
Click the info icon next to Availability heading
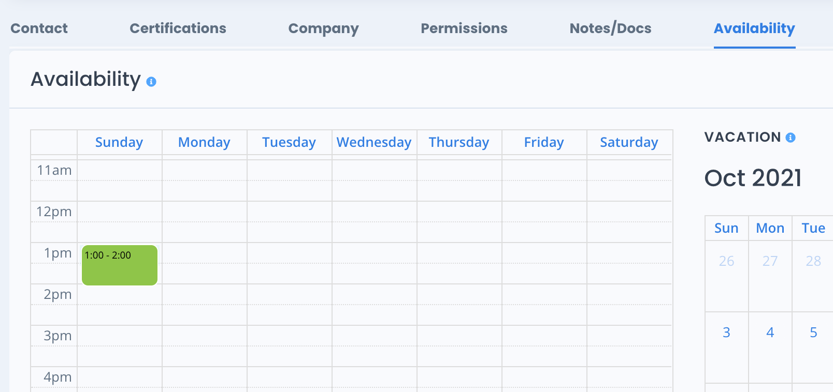(151, 82)
